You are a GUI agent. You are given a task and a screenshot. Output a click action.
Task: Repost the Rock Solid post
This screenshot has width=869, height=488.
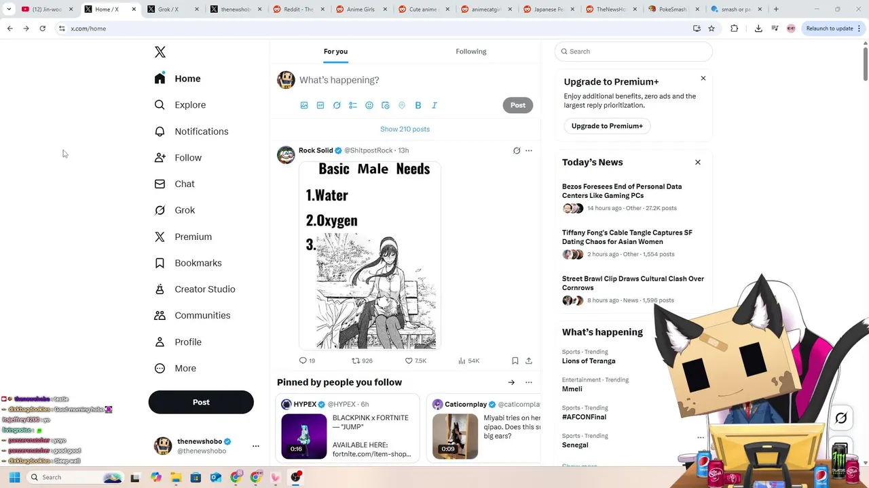(362, 361)
